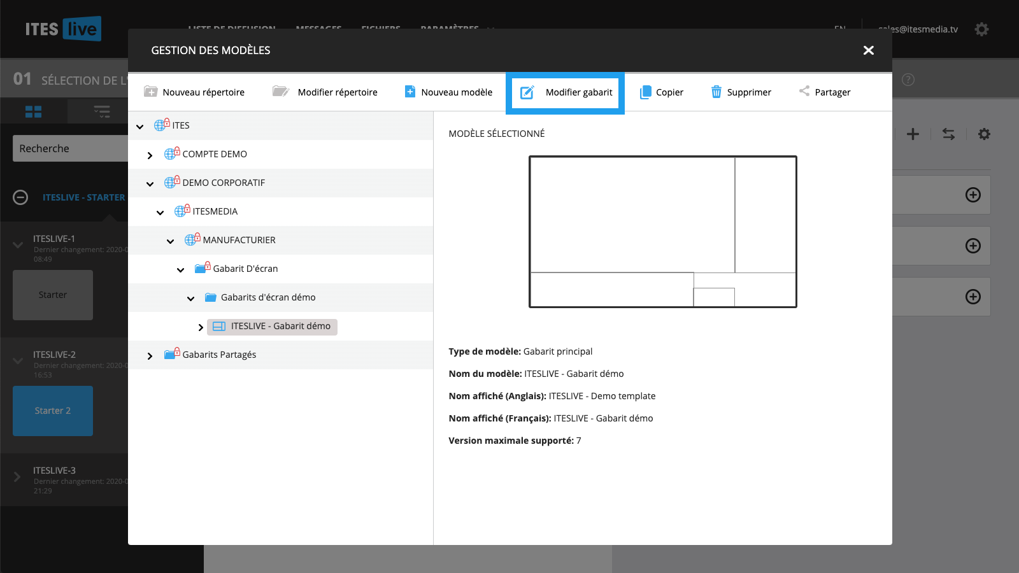Click the template layout preview
The width and height of the screenshot is (1019, 573).
663,232
